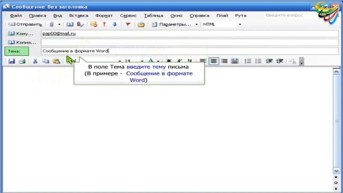Open the Сервис menu
This screenshot has height=193, width=343.
128,16
